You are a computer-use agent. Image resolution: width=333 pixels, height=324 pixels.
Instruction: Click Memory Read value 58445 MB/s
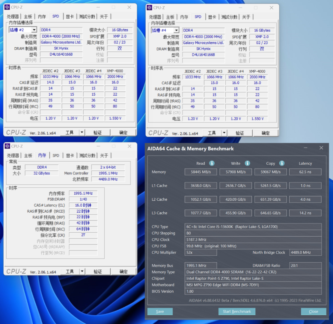(x=201, y=172)
